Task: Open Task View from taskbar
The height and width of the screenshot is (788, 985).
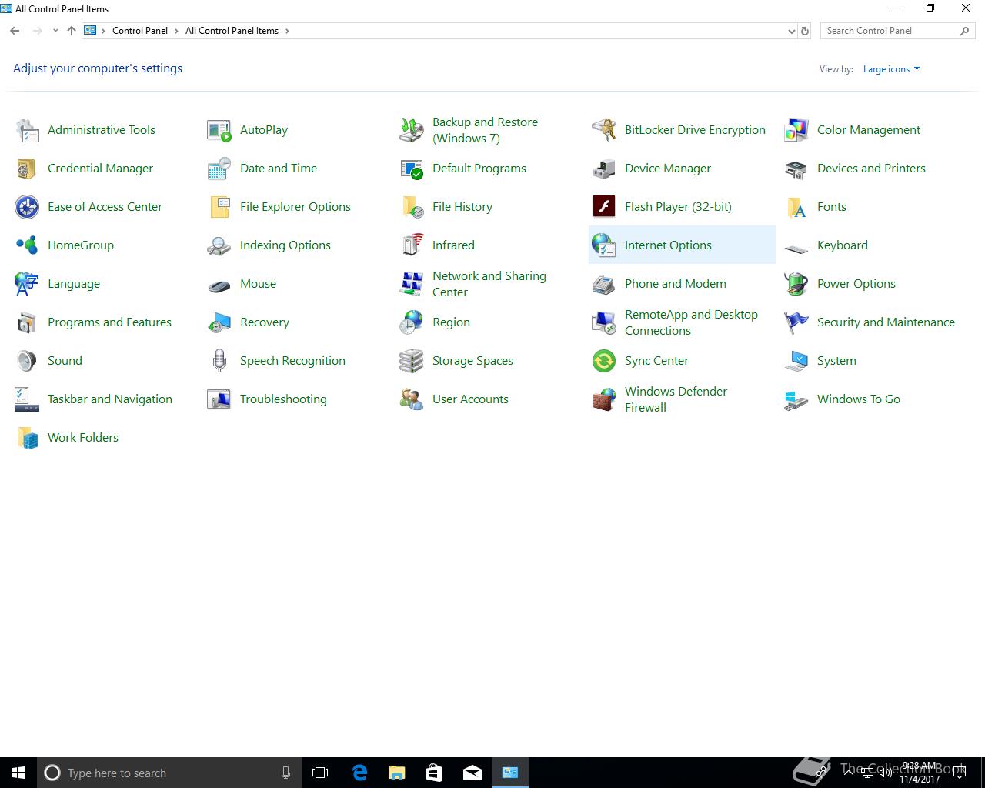Action: [320, 773]
